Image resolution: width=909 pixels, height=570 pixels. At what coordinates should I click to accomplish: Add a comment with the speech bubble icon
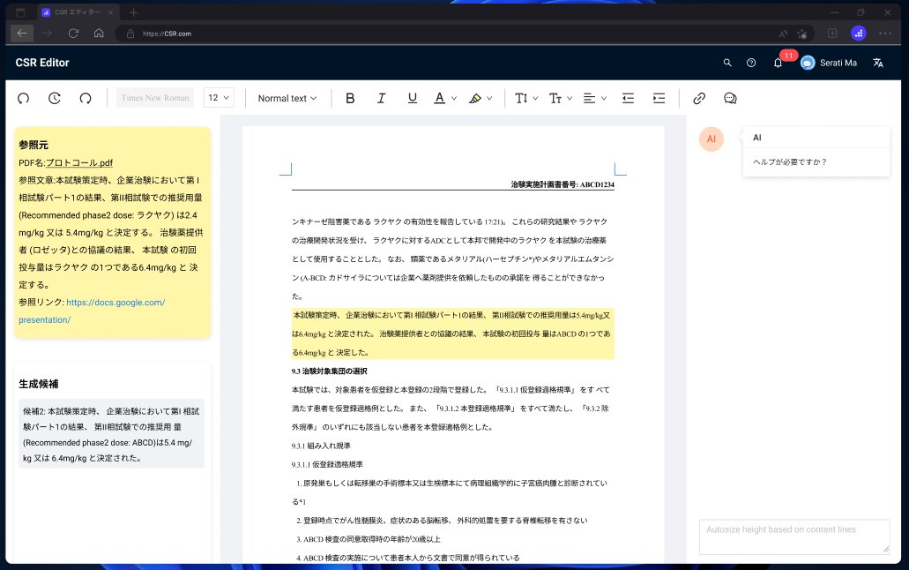point(730,98)
